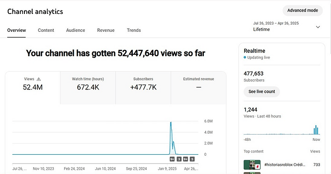This screenshot has width=331, height=174.
Task: Open the first 9+ video marker on chart
Action: [172, 159]
